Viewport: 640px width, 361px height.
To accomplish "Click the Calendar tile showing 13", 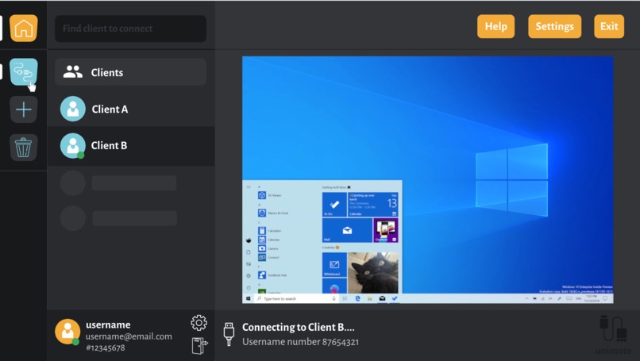I will click(x=372, y=205).
